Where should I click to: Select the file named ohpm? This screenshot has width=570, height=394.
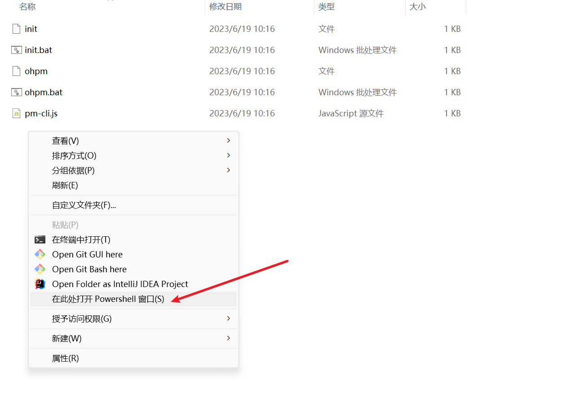point(36,71)
